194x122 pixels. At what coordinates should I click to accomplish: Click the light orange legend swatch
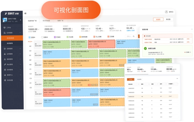tap(80, 37)
